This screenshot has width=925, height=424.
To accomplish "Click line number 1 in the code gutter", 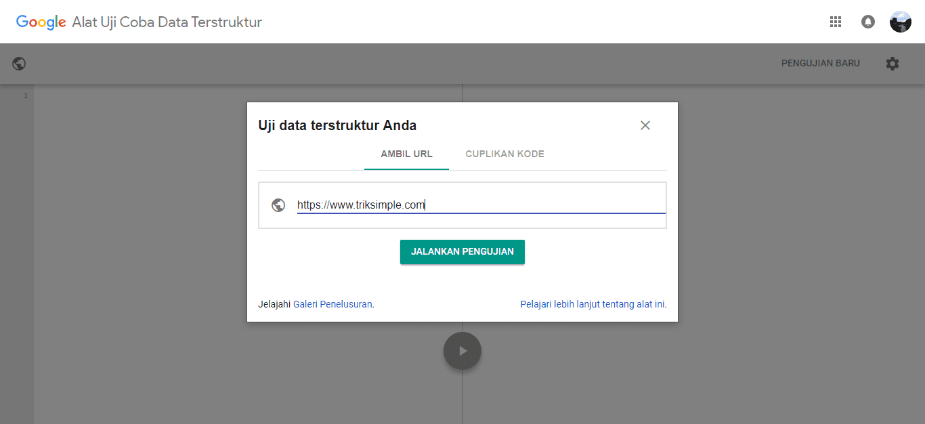I will (x=26, y=96).
